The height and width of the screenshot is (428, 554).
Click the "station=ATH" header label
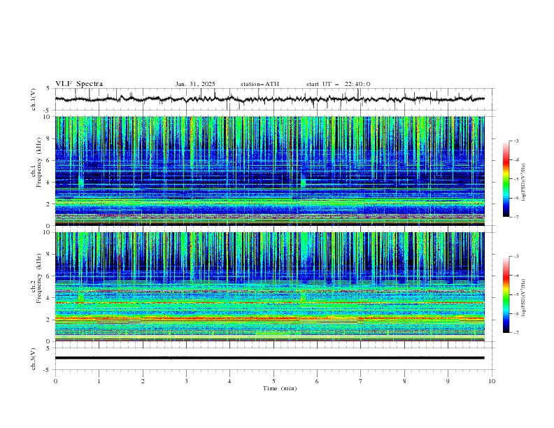coord(260,84)
